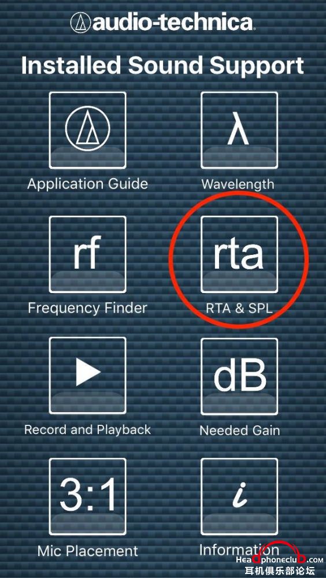This screenshot has height=578, width=326.
Task: Launch the rf Frequency Finder tool
Action: (x=88, y=254)
